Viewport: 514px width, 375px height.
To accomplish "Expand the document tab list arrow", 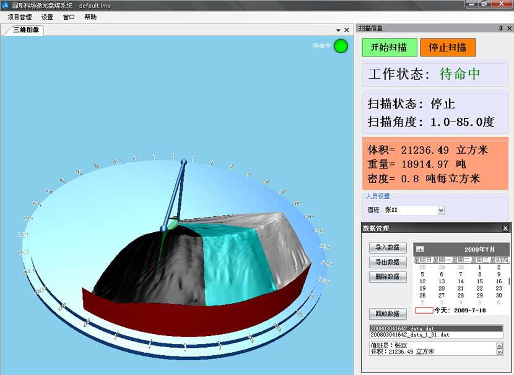I will pyautogui.click(x=338, y=30).
